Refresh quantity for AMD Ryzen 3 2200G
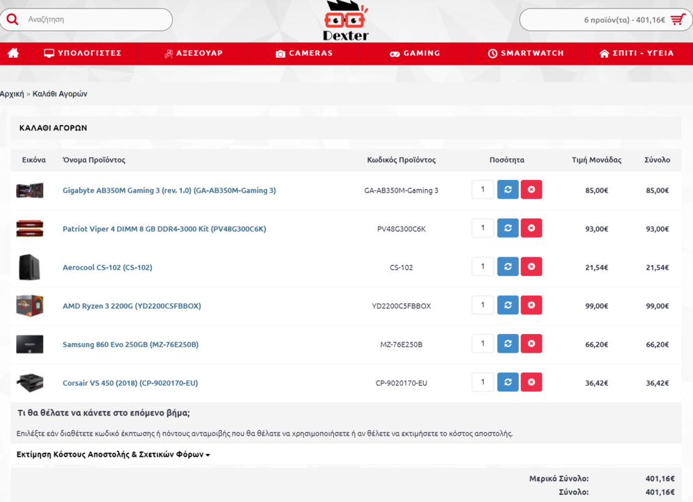This screenshot has height=502, width=693. 508,305
